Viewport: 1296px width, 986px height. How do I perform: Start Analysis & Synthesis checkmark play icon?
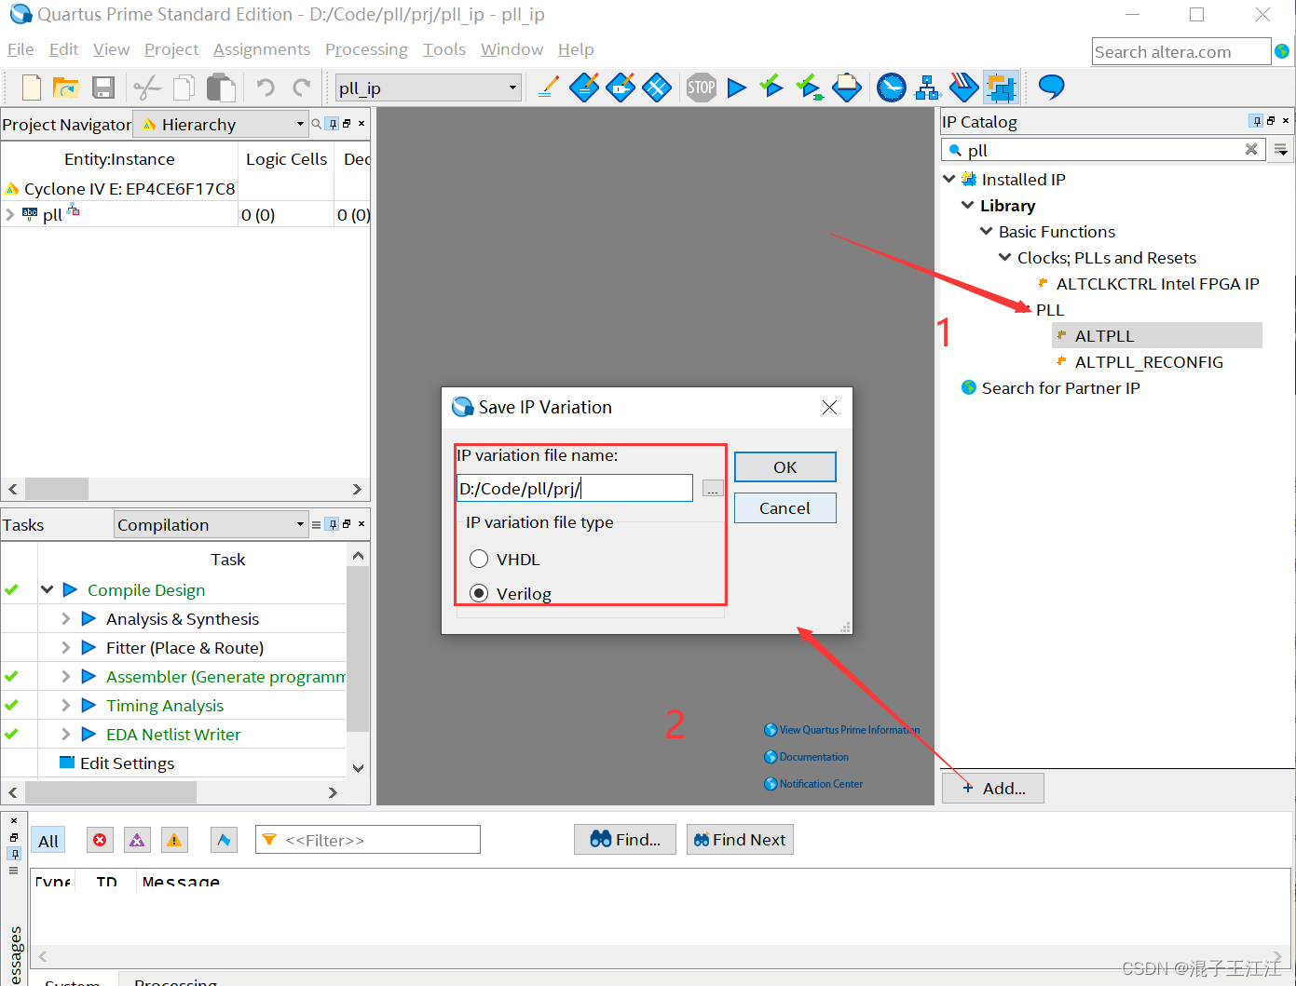click(771, 88)
